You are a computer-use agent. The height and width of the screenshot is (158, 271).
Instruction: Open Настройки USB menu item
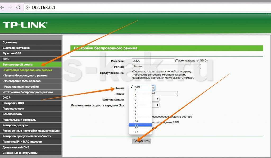[31, 103]
